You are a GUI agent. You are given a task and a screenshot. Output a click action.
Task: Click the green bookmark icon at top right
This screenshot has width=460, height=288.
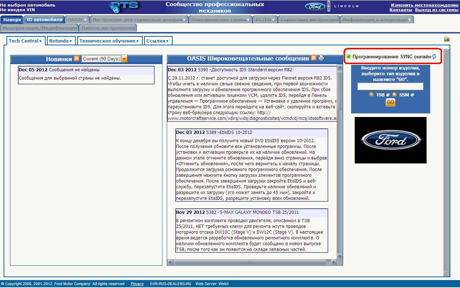point(447,39)
